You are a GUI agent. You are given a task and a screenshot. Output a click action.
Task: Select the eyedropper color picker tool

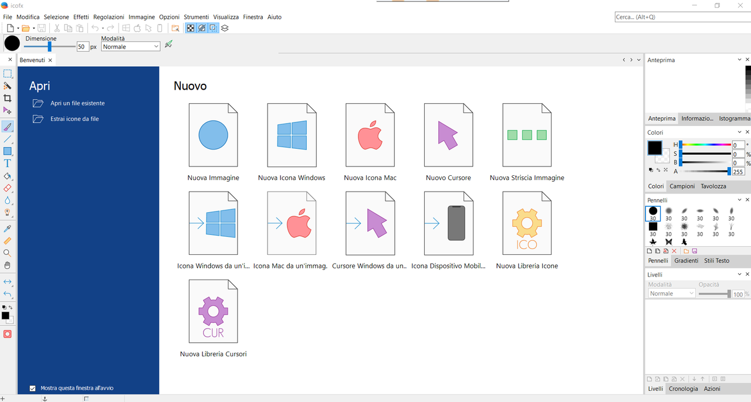click(x=8, y=229)
